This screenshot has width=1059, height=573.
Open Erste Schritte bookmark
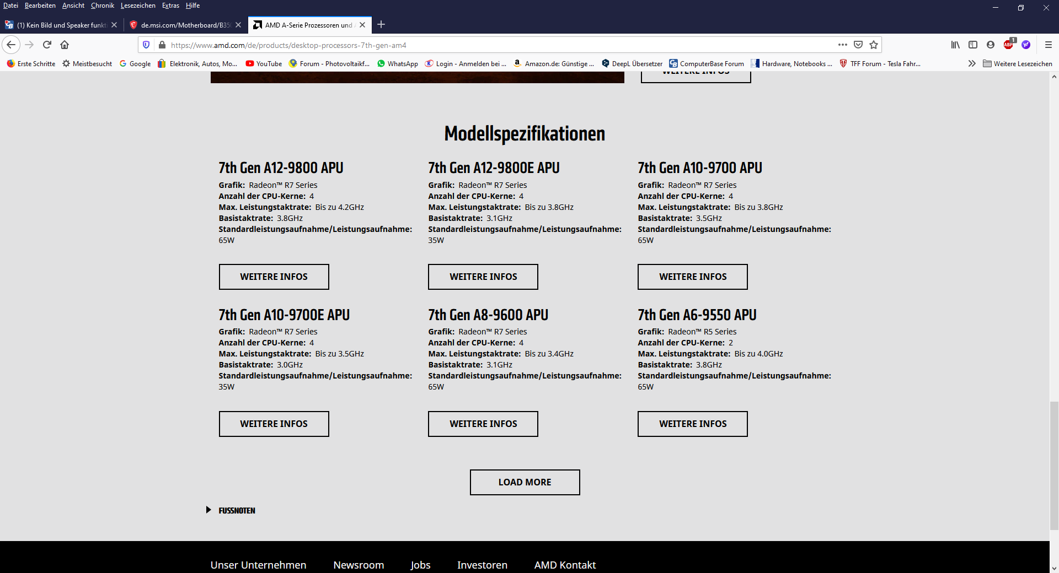coord(31,63)
